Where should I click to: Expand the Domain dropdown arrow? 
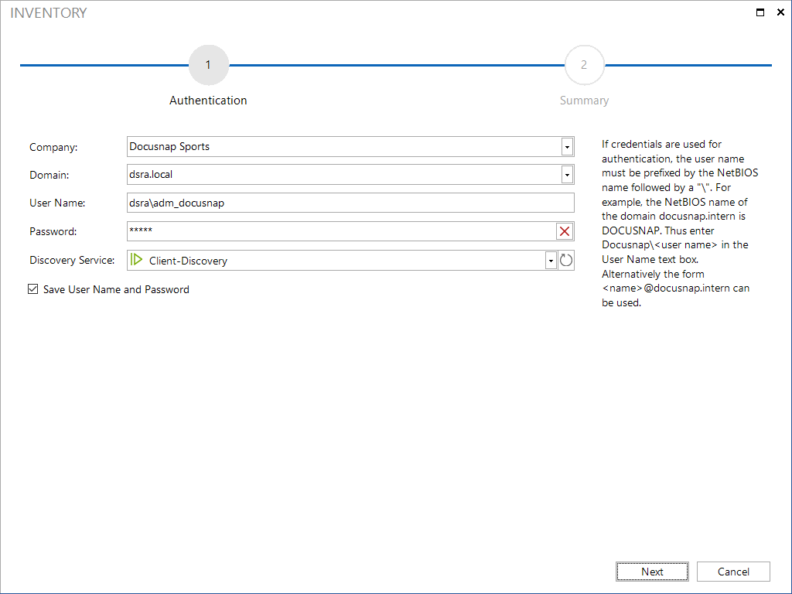(567, 175)
